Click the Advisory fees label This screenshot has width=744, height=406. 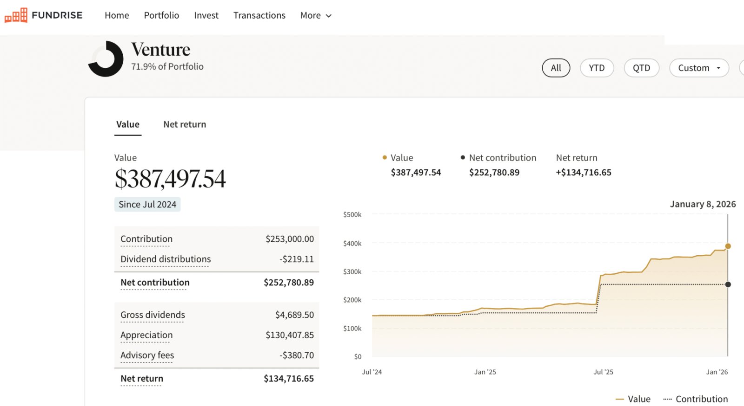point(147,355)
